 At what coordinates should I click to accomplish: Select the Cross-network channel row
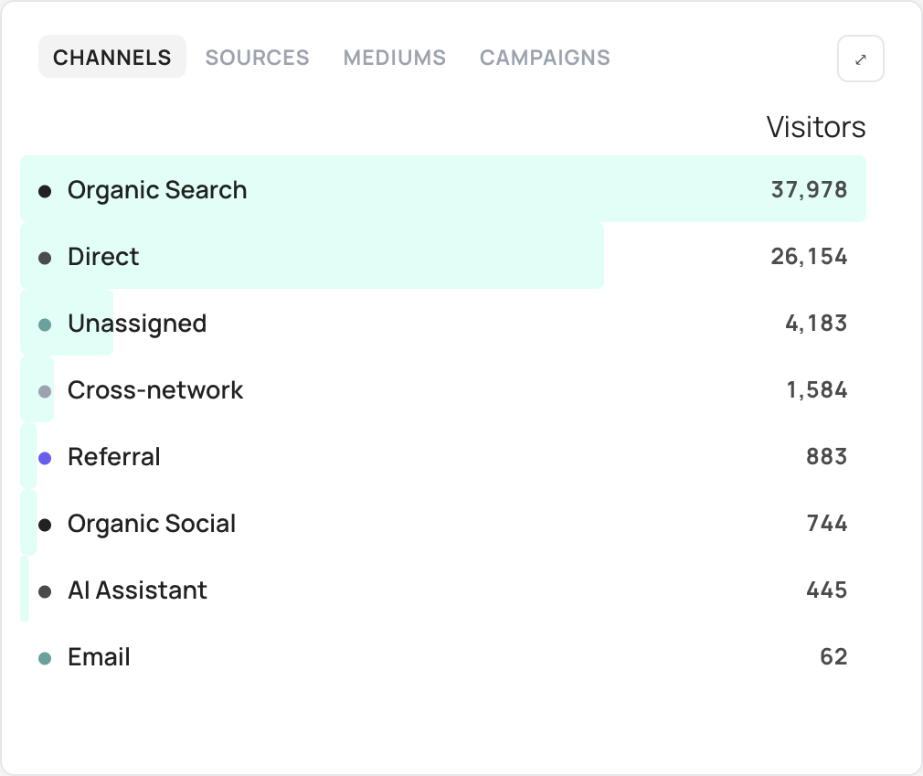pyautogui.click(x=443, y=389)
